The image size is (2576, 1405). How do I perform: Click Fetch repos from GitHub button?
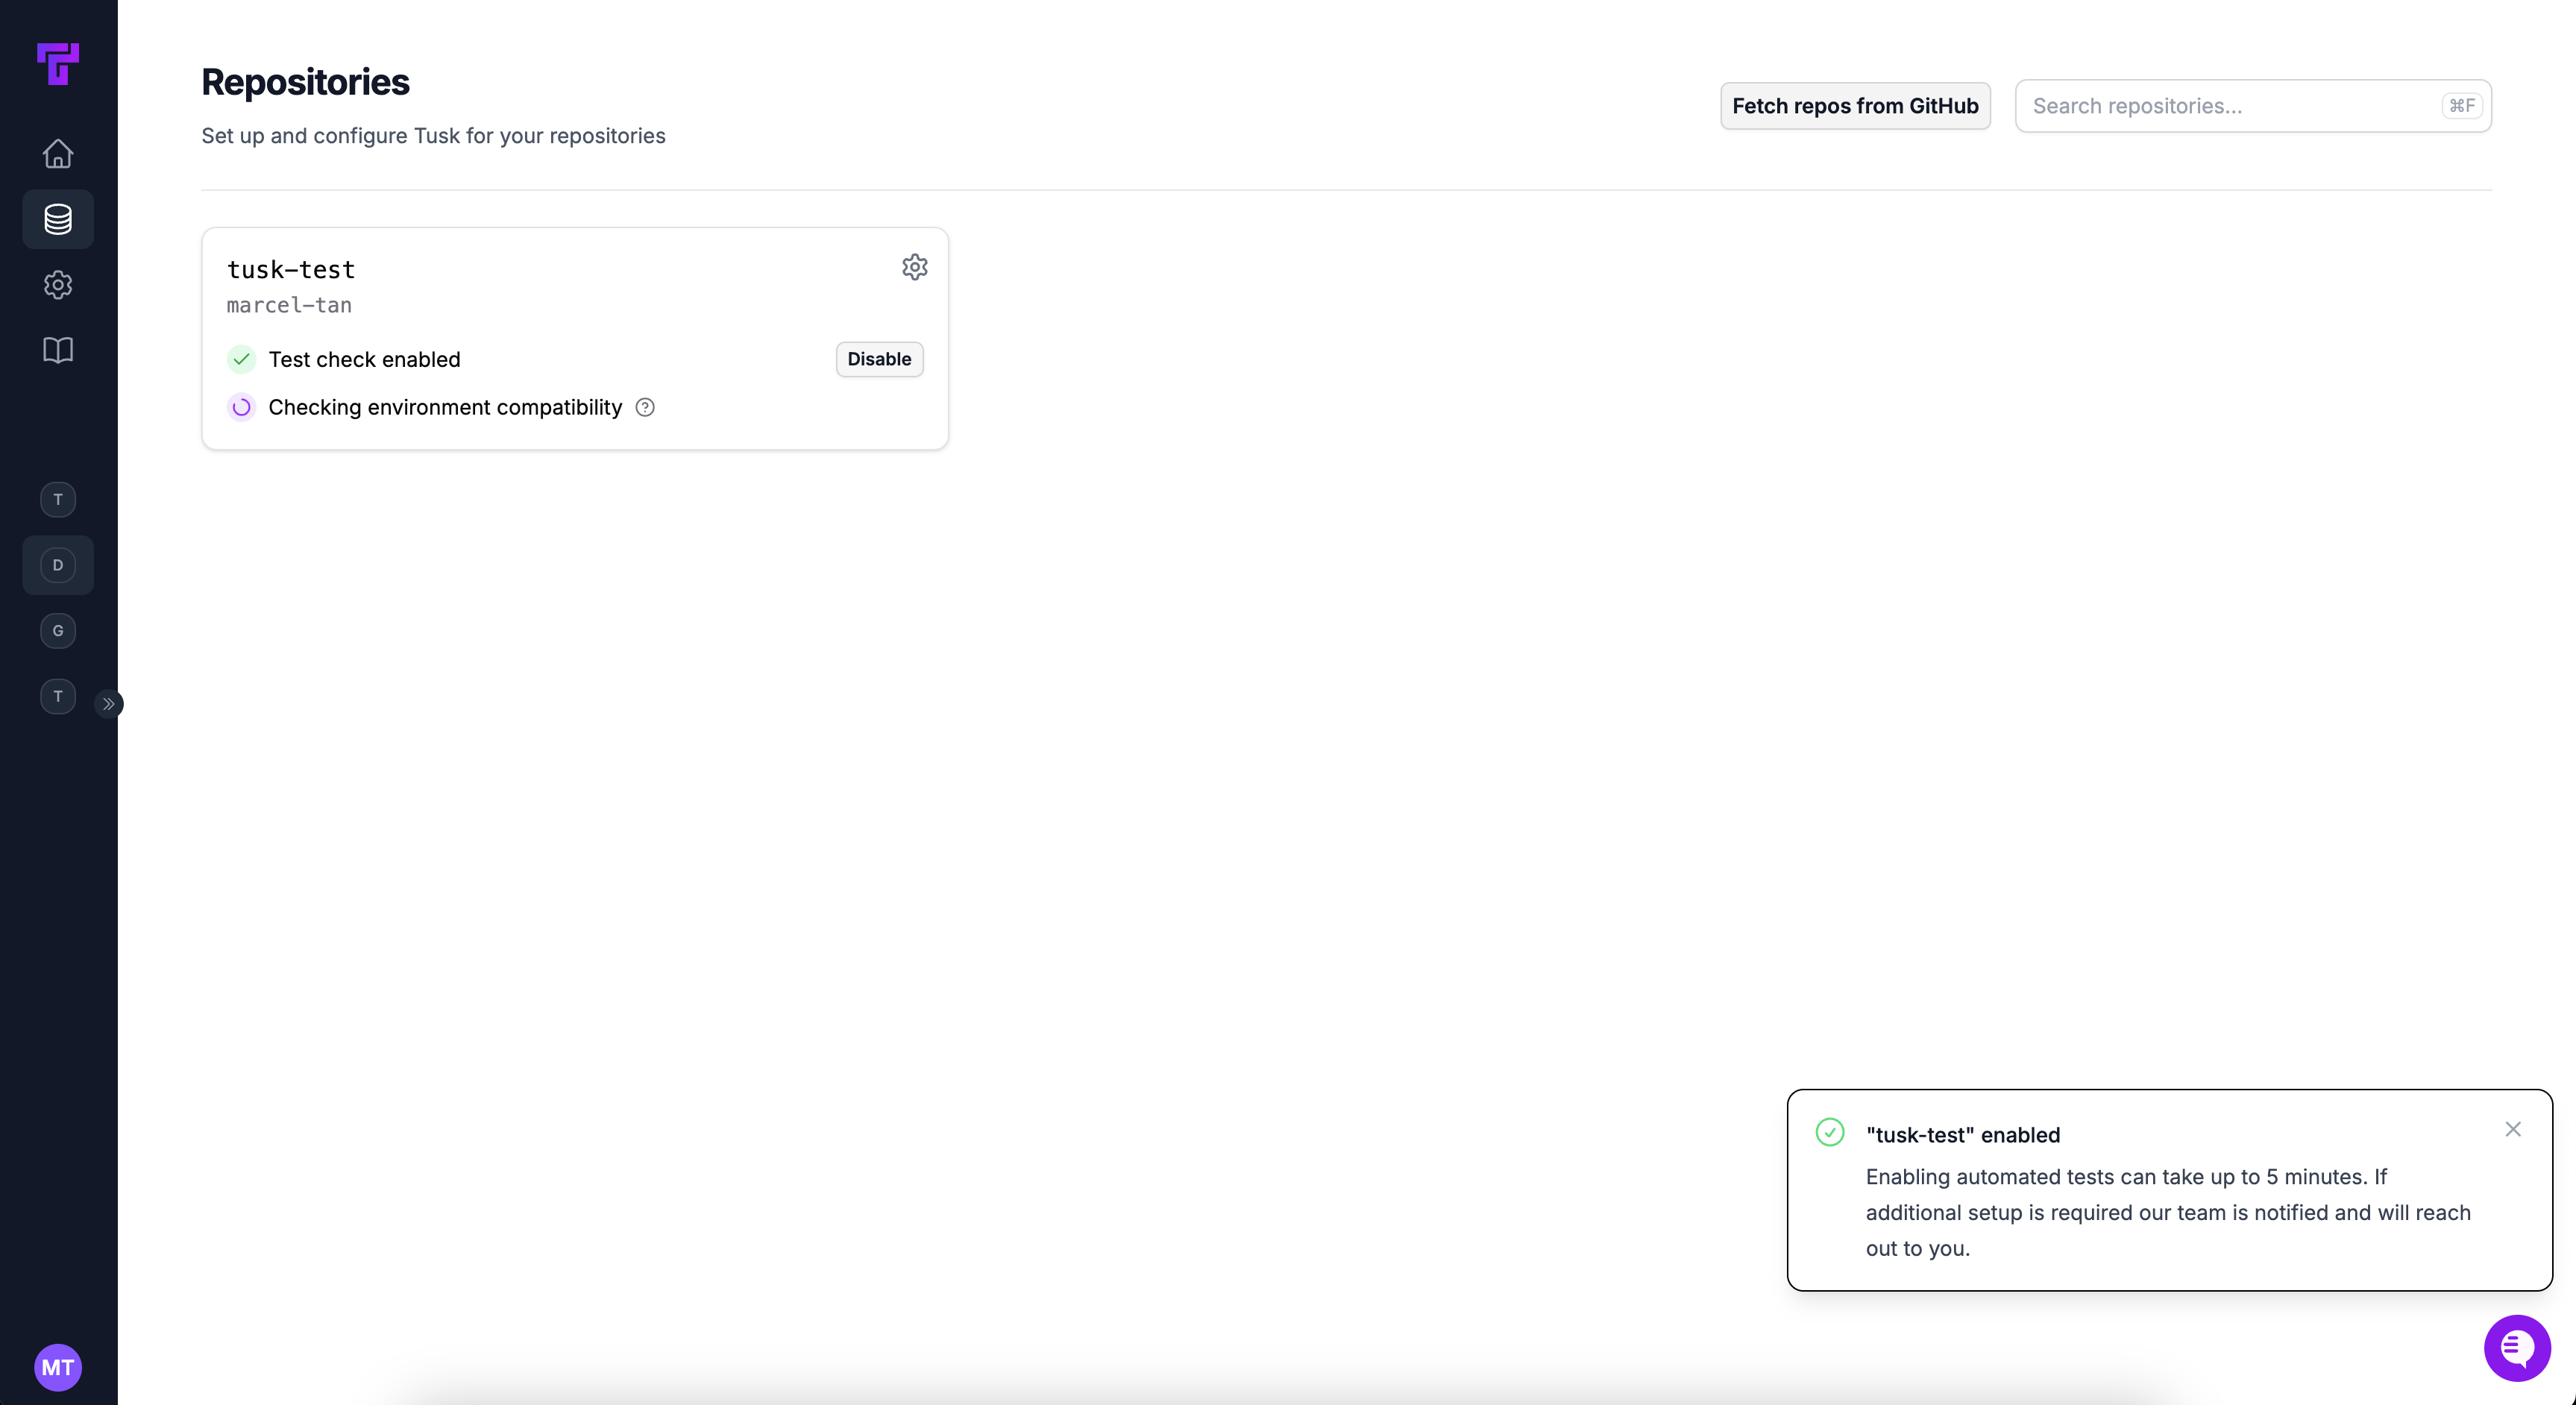pos(1855,106)
